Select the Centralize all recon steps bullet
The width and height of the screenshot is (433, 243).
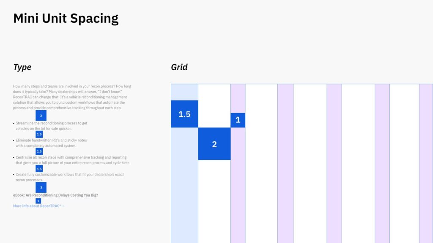73,160
